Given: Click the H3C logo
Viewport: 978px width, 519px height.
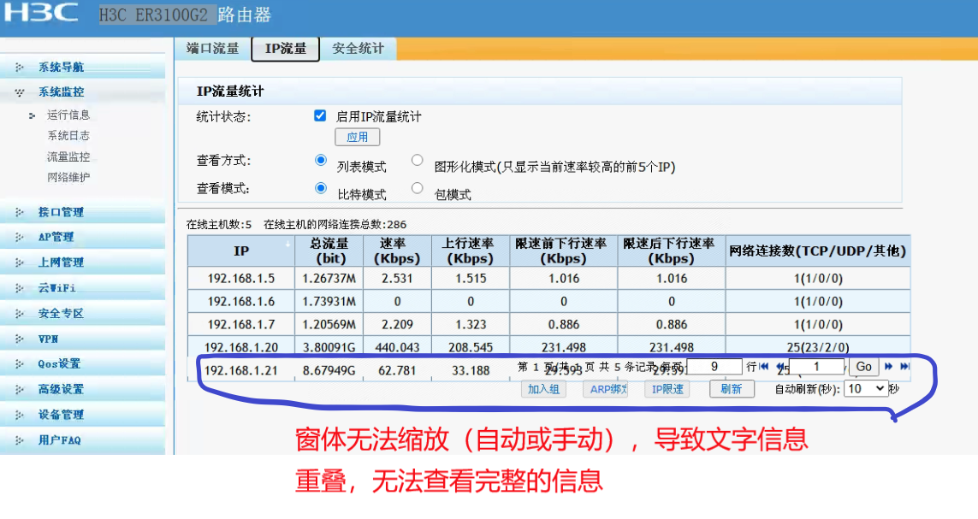Looking at the screenshot, I should click(41, 13).
